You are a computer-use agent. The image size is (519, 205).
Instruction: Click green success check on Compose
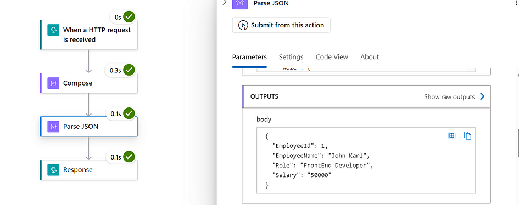(x=129, y=70)
